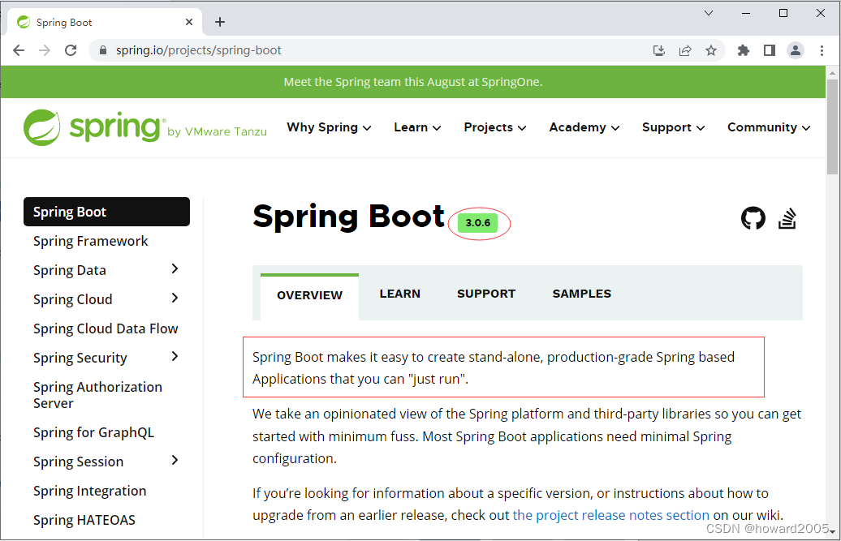Open a new tab with plus button
Screen dimensions: 841x541
pos(220,22)
